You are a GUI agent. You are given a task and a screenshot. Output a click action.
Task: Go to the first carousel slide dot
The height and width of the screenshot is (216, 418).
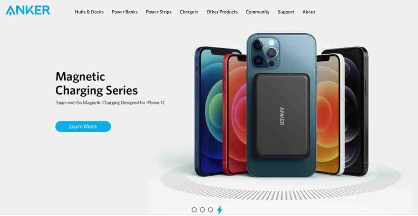(194, 210)
